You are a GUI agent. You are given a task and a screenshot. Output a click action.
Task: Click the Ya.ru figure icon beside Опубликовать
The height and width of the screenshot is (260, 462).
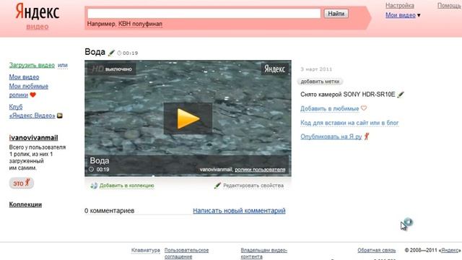pos(367,136)
